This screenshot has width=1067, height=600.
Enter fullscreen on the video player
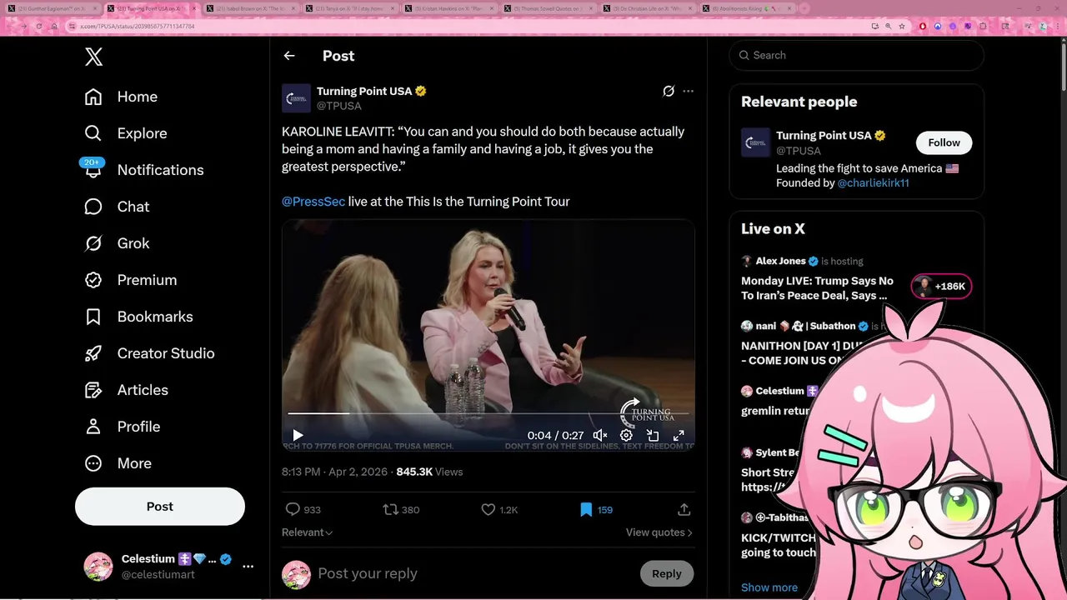[x=679, y=435]
